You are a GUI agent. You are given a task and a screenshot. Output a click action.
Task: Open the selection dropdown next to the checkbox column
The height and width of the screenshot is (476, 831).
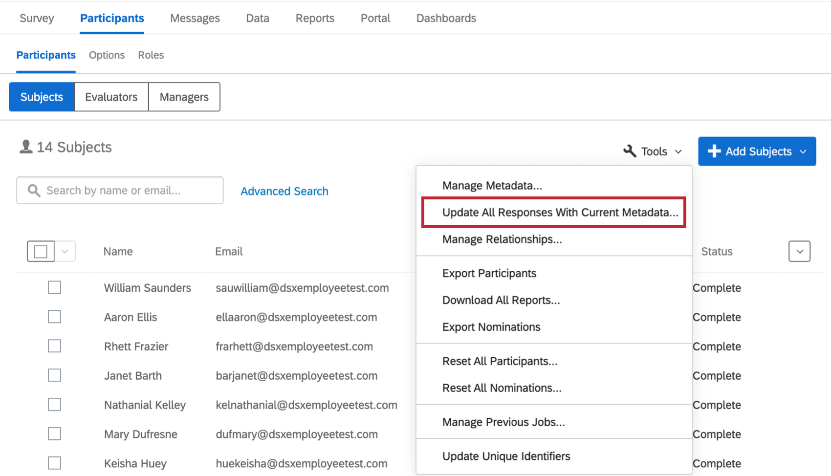pyautogui.click(x=64, y=251)
